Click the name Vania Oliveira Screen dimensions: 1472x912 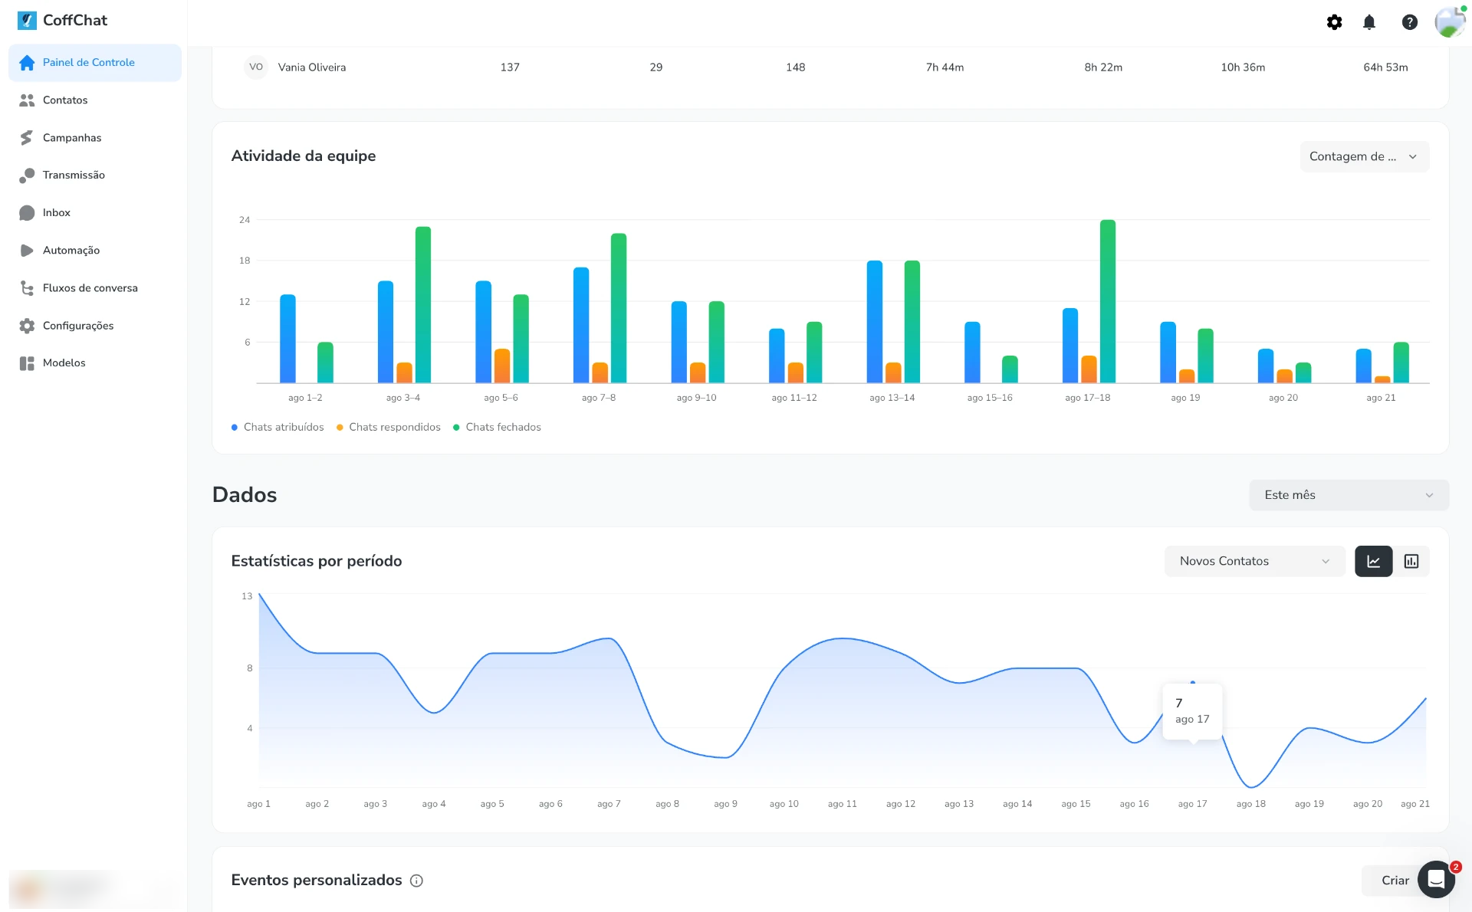(x=312, y=67)
